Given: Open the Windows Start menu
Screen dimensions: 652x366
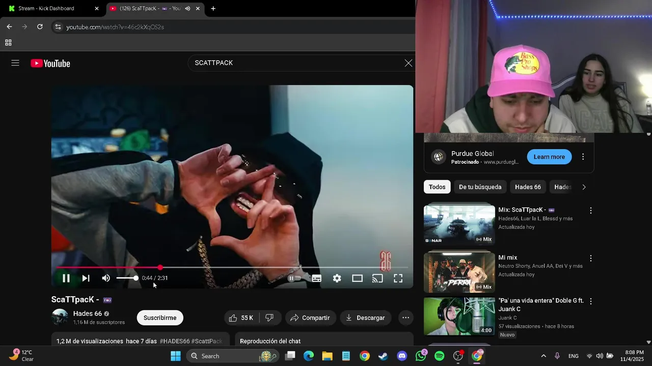Looking at the screenshot, I should click(x=176, y=356).
